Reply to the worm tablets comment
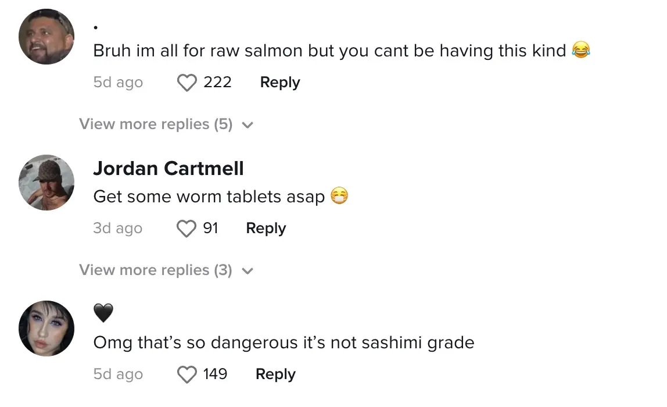The width and height of the screenshot is (667, 407). pos(266,229)
